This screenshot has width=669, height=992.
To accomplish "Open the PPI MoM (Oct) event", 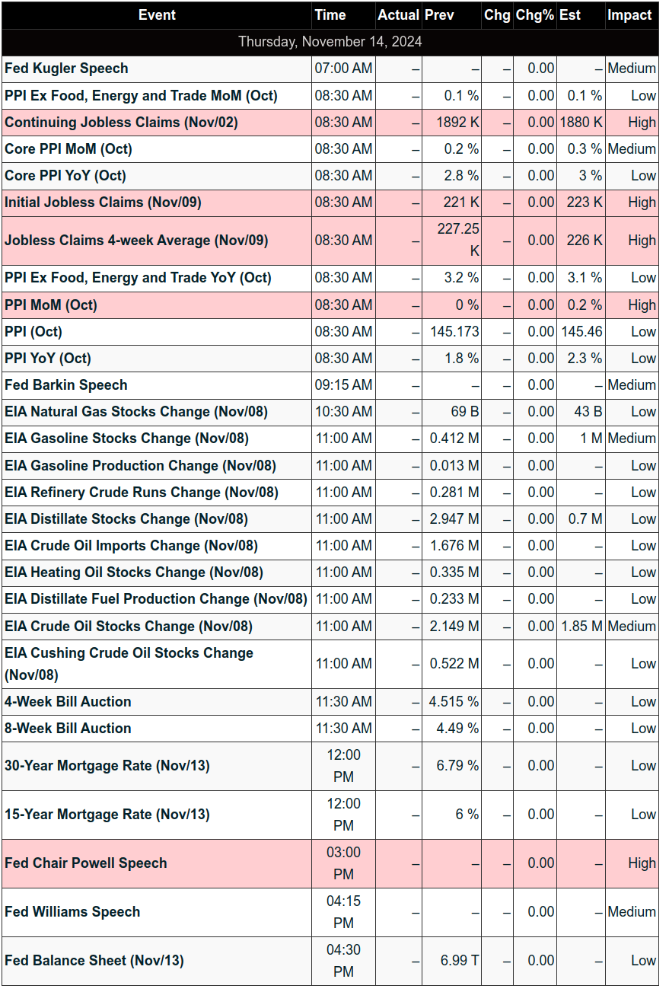I will (x=51, y=305).
